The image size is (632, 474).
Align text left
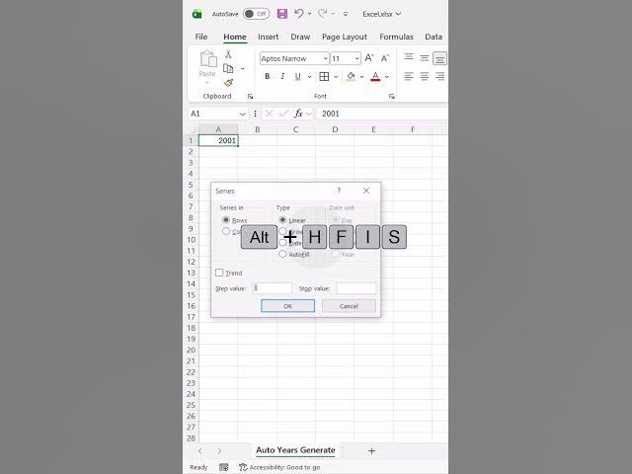(x=409, y=76)
